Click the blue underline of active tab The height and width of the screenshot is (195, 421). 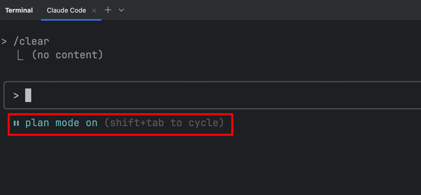71,20
